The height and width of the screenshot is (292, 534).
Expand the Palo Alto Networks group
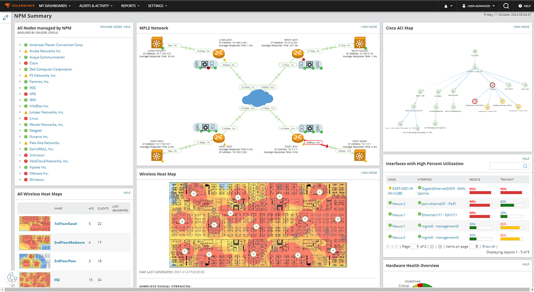(x=20, y=143)
